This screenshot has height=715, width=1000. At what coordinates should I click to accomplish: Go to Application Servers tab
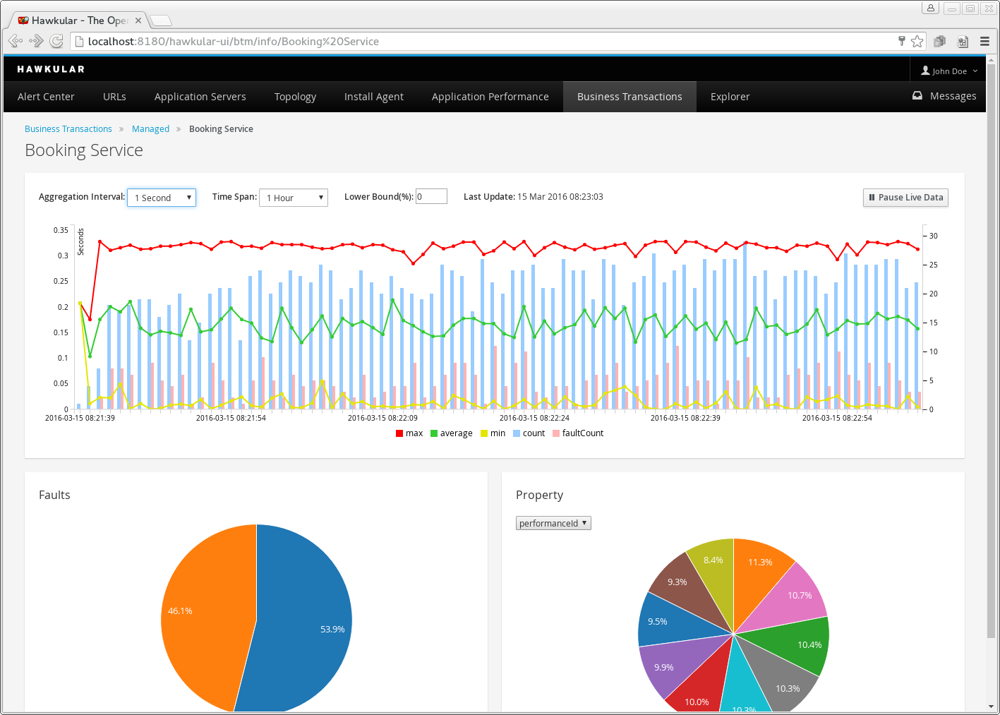(200, 97)
